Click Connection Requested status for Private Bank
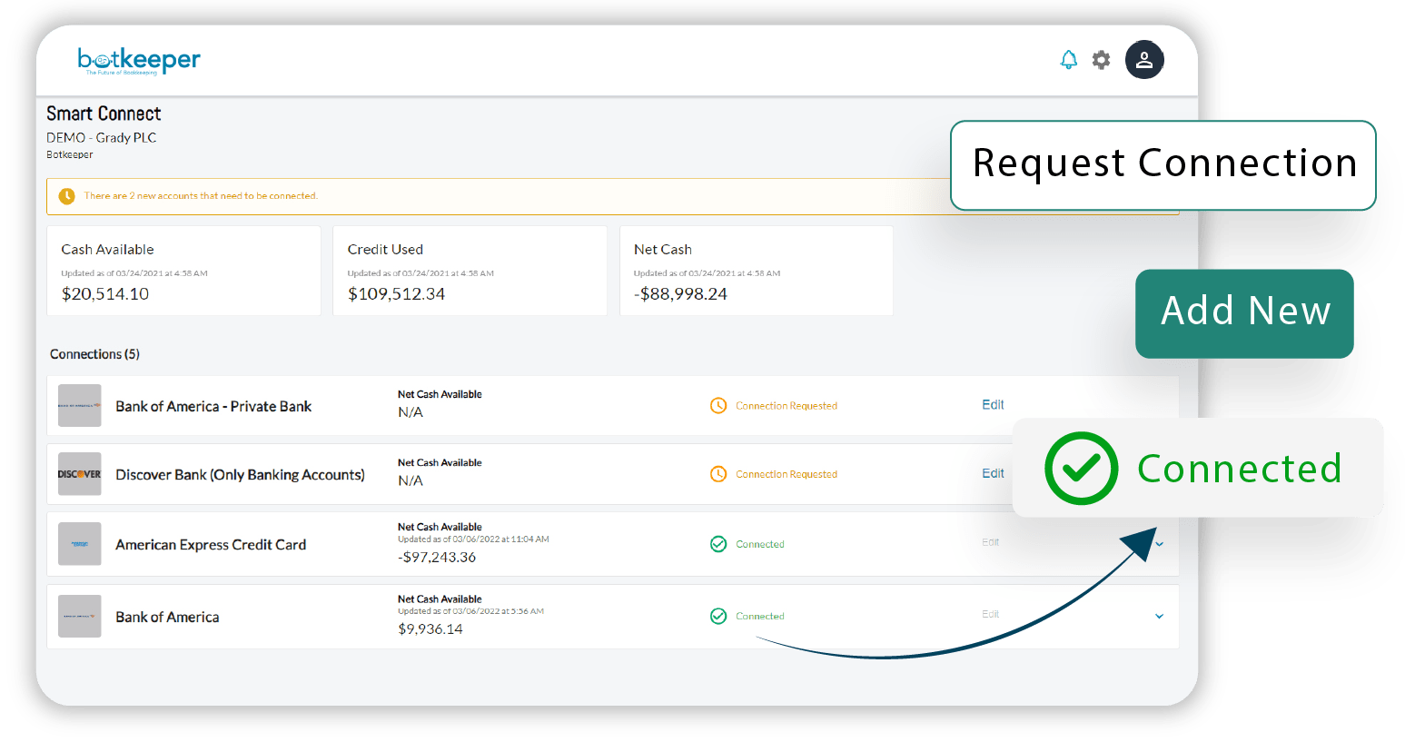This screenshot has height=752, width=1405. click(x=787, y=406)
